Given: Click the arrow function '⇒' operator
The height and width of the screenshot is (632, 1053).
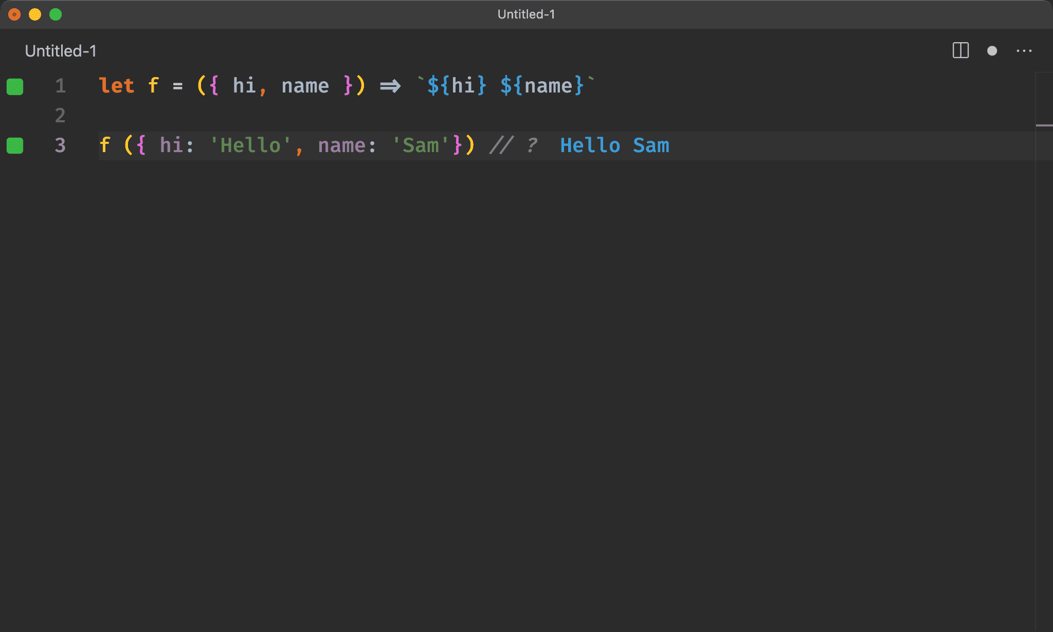Looking at the screenshot, I should [390, 86].
